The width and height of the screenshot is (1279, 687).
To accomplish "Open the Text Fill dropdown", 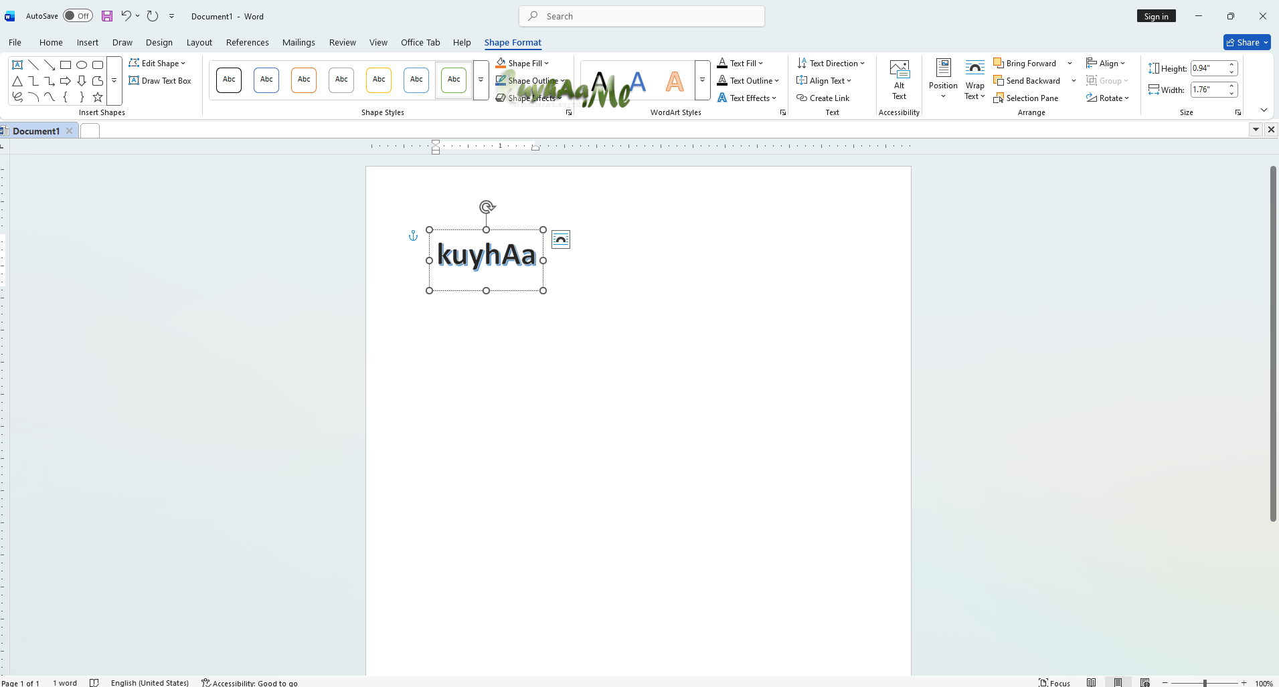I will click(x=740, y=63).
